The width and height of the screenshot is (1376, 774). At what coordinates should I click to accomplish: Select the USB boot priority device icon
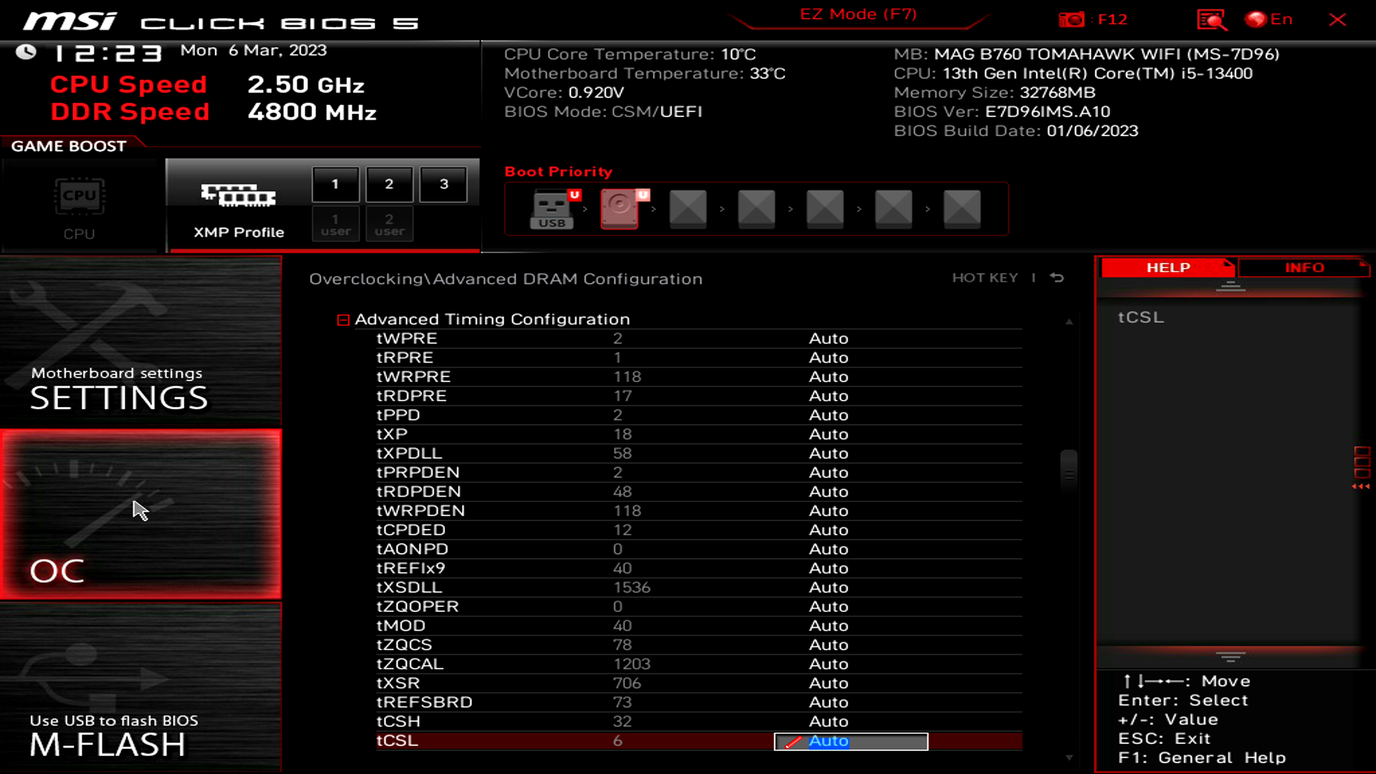tap(552, 209)
